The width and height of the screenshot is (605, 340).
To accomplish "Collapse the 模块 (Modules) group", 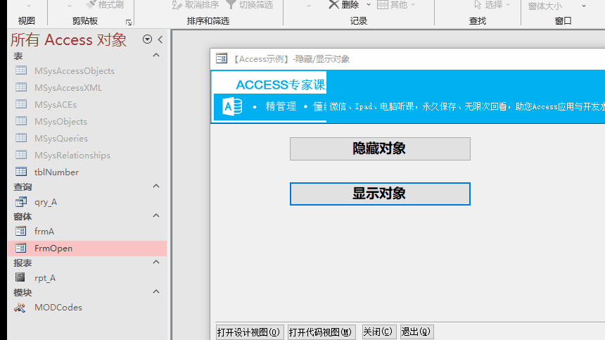I will (x=156, y=291).
